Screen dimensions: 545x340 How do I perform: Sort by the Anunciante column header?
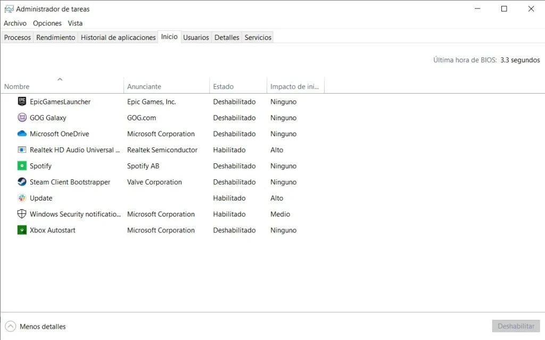coord(167,85)
